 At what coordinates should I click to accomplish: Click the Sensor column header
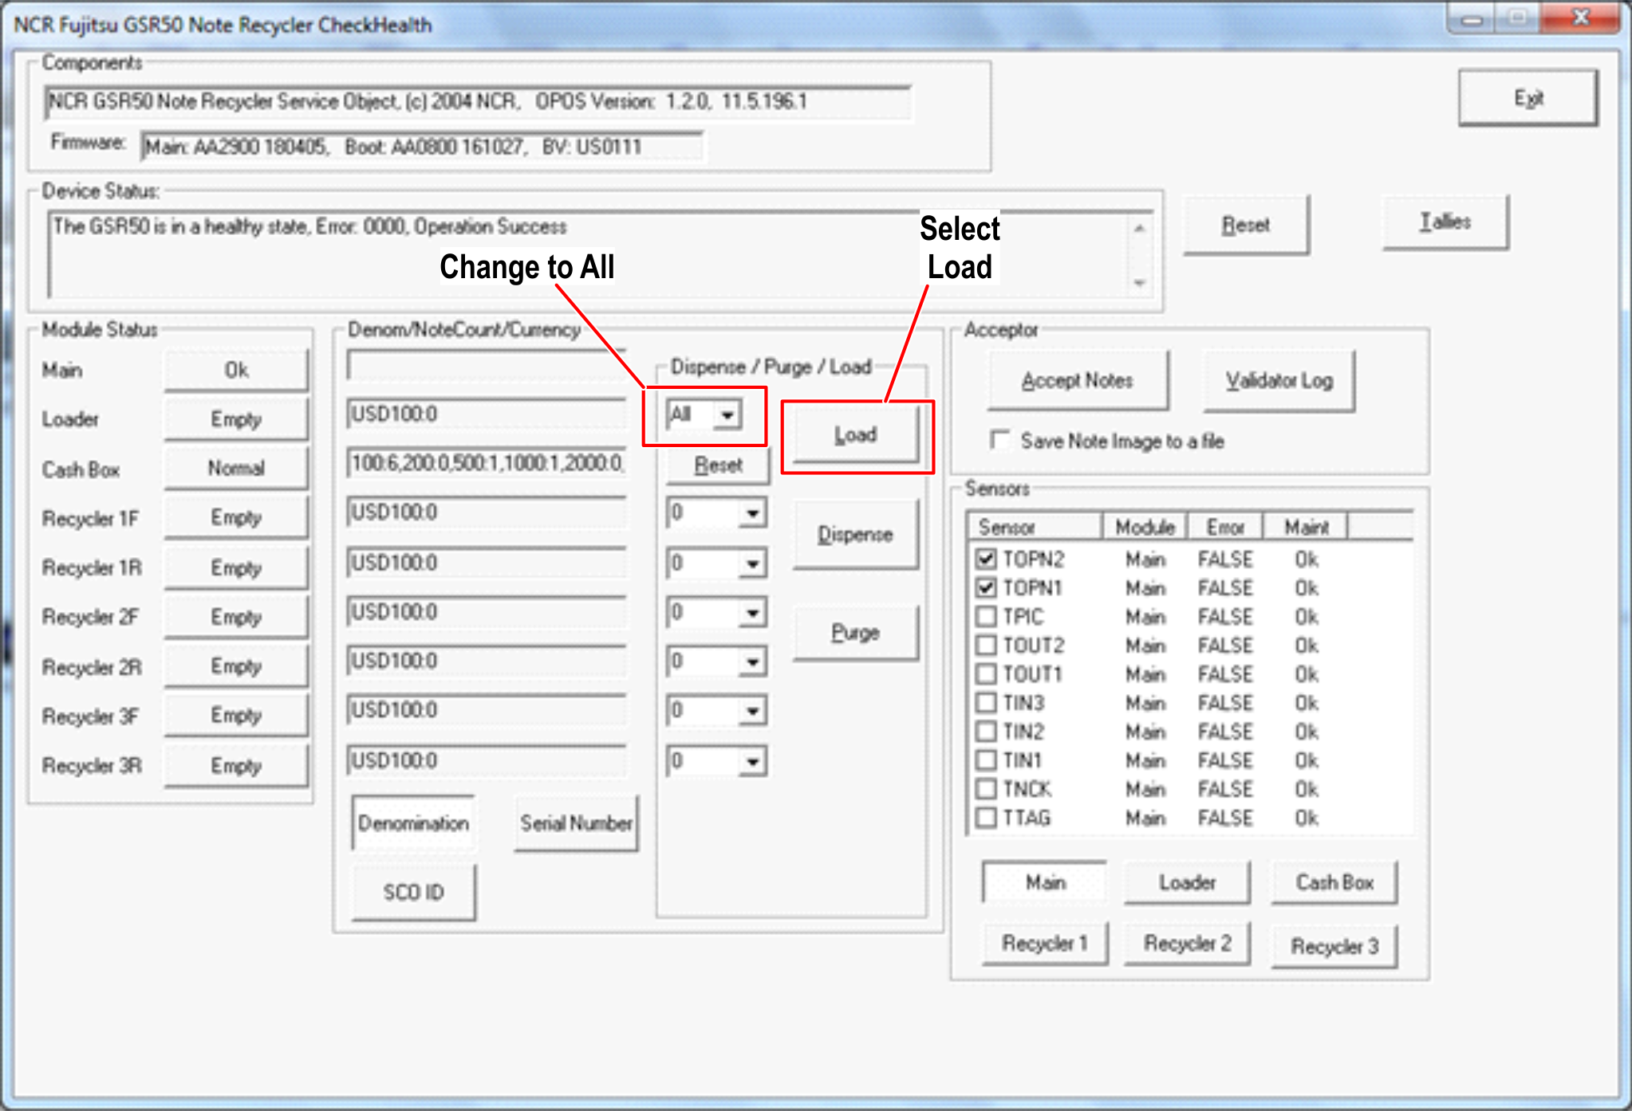1035,527
